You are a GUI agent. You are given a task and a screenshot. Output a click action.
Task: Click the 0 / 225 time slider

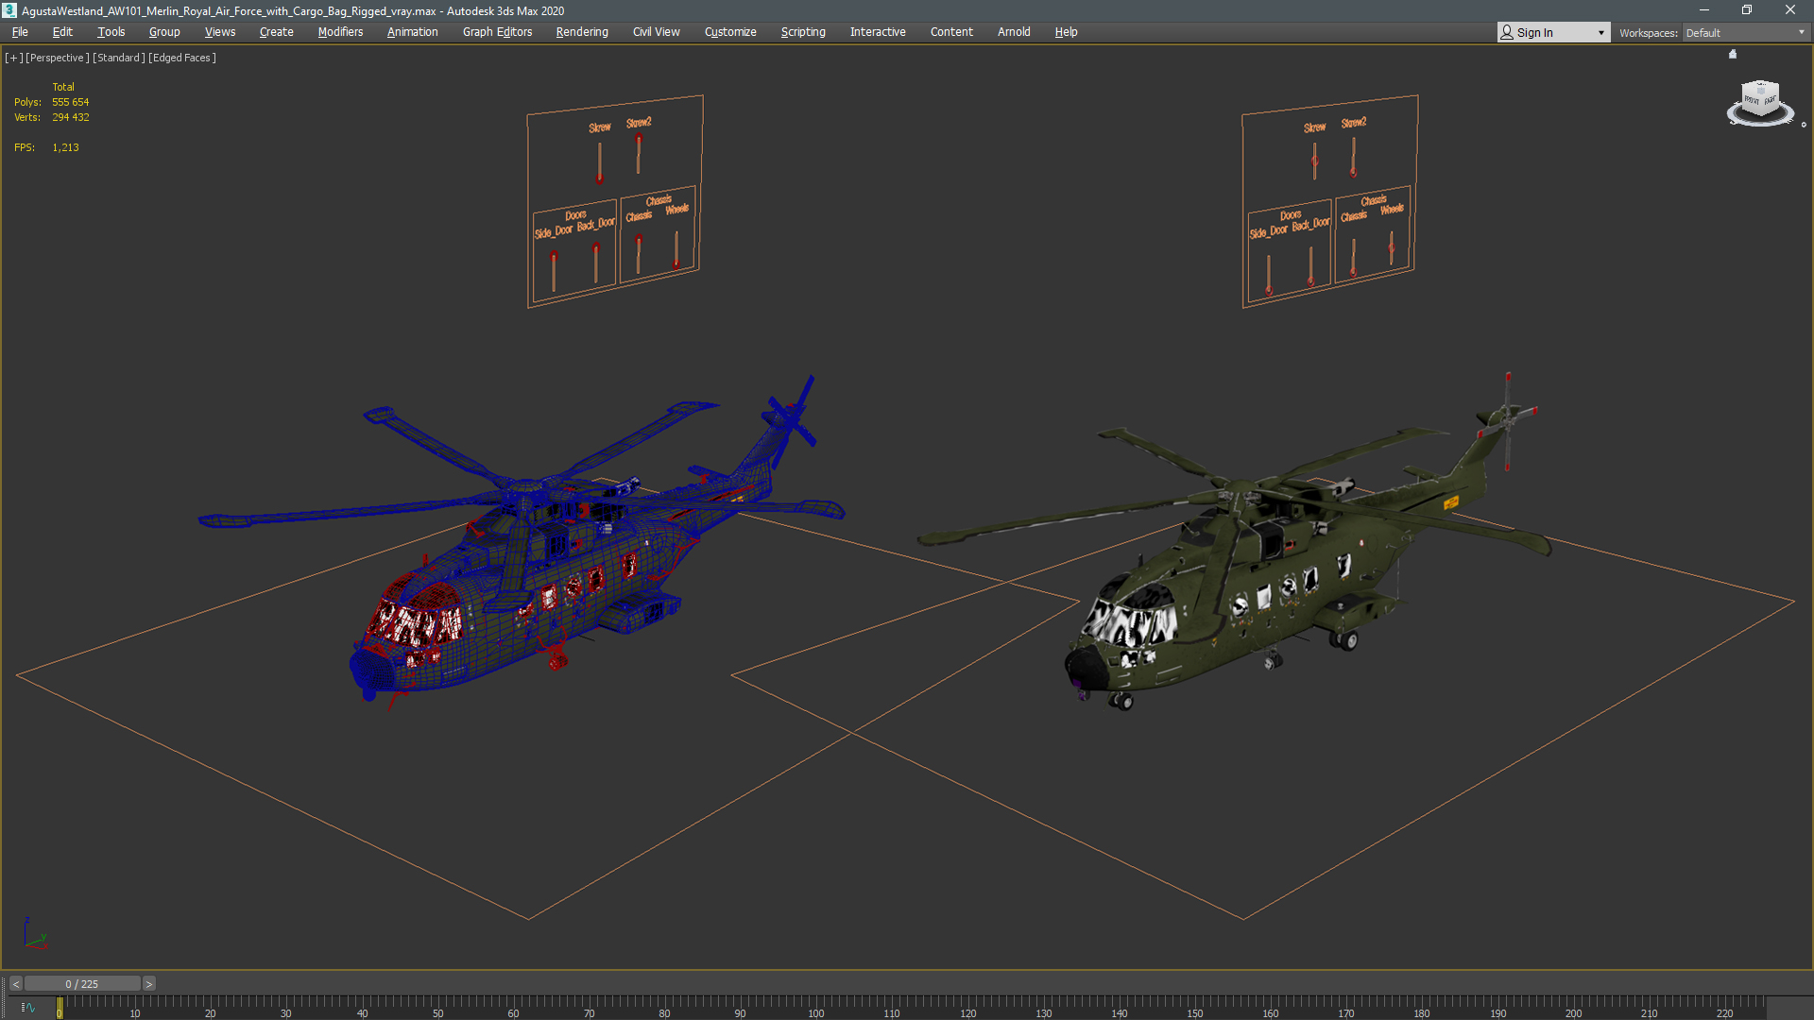82,984
